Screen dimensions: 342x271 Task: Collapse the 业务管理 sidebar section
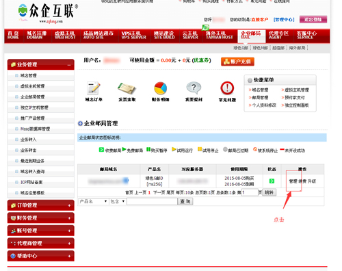pos(69,65)
